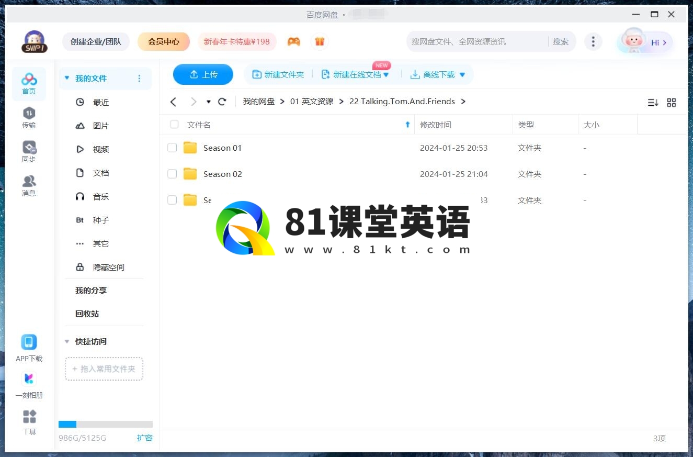The image size is (693, 457).
Task: Open 会员中心 button
Action: 164,41
